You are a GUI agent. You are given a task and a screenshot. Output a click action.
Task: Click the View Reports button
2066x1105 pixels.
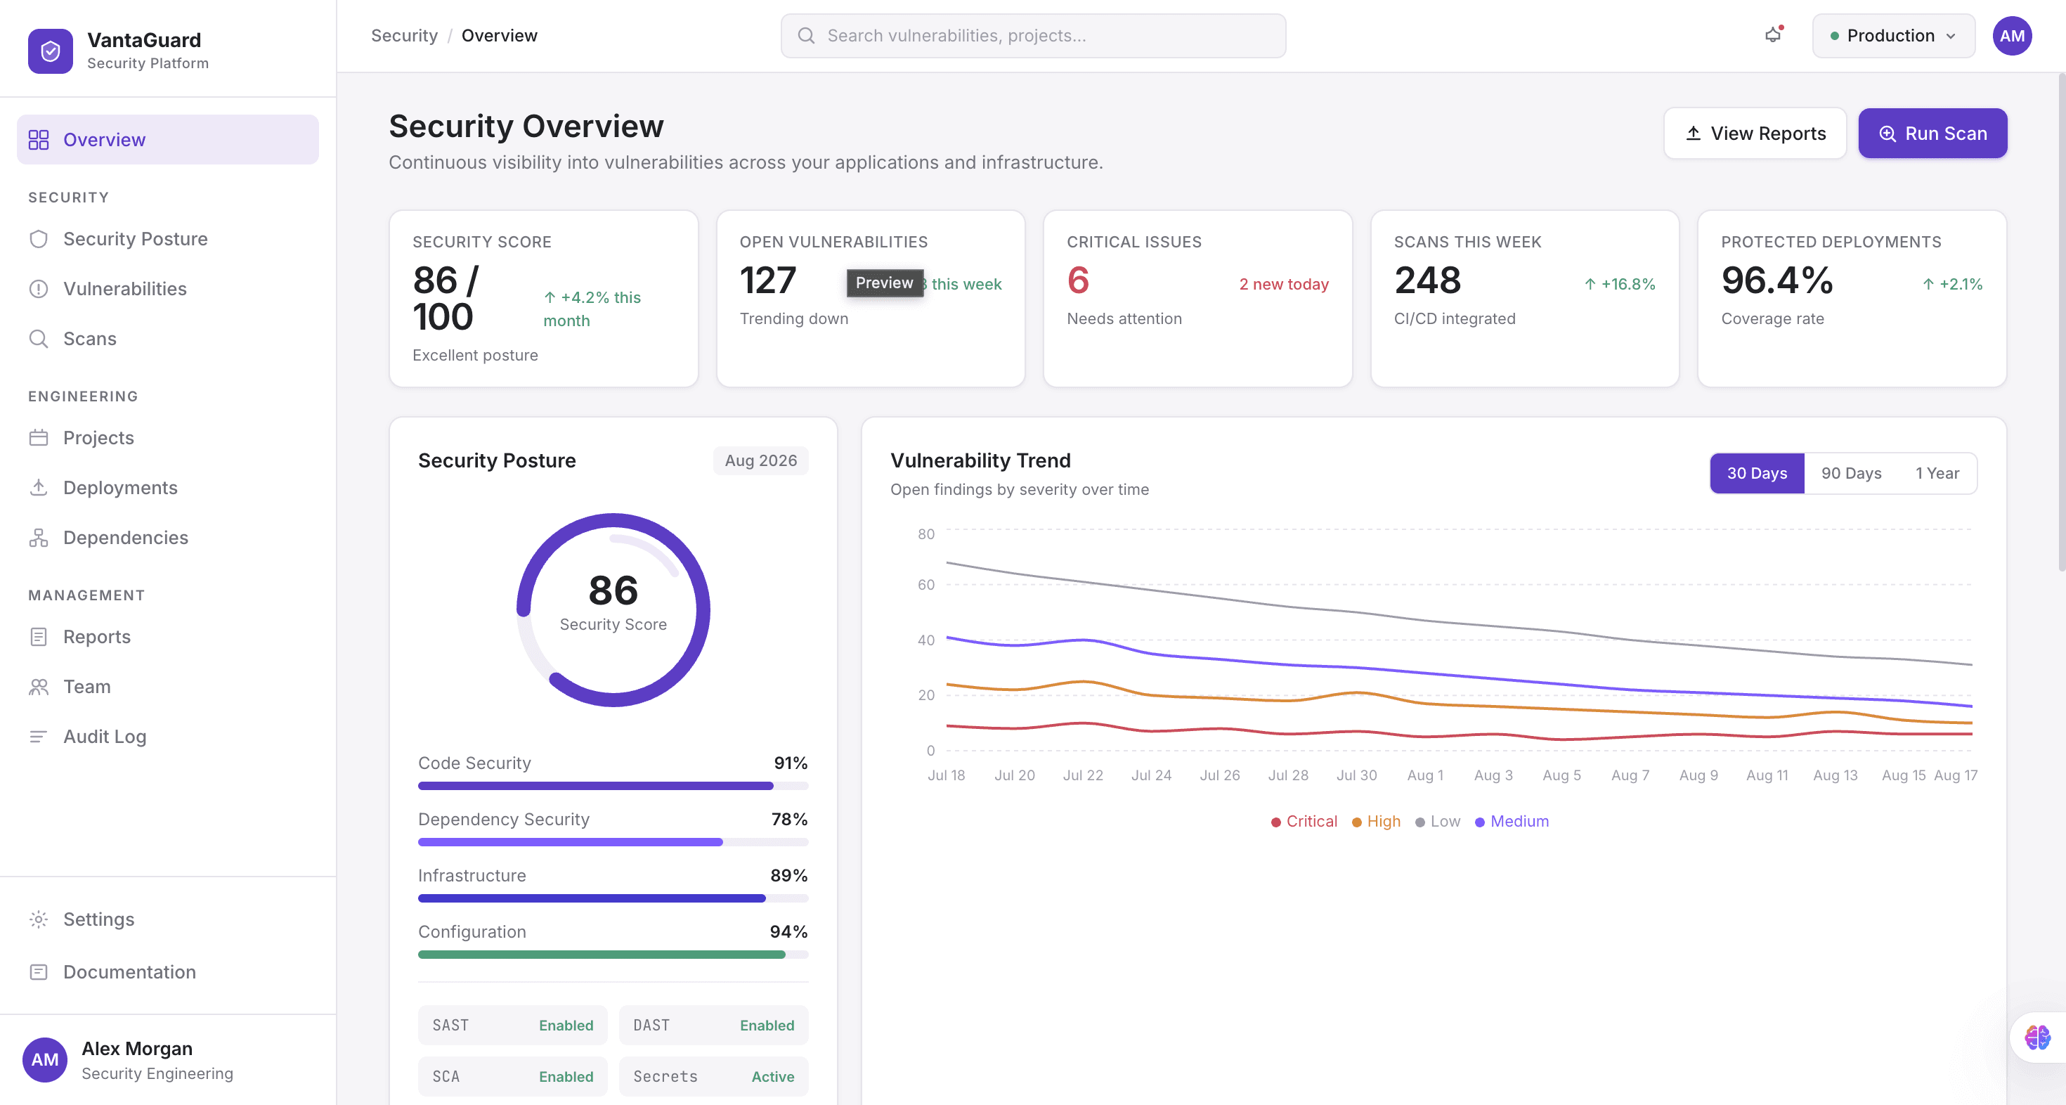pyautogui.click(x=1755, y=134)
